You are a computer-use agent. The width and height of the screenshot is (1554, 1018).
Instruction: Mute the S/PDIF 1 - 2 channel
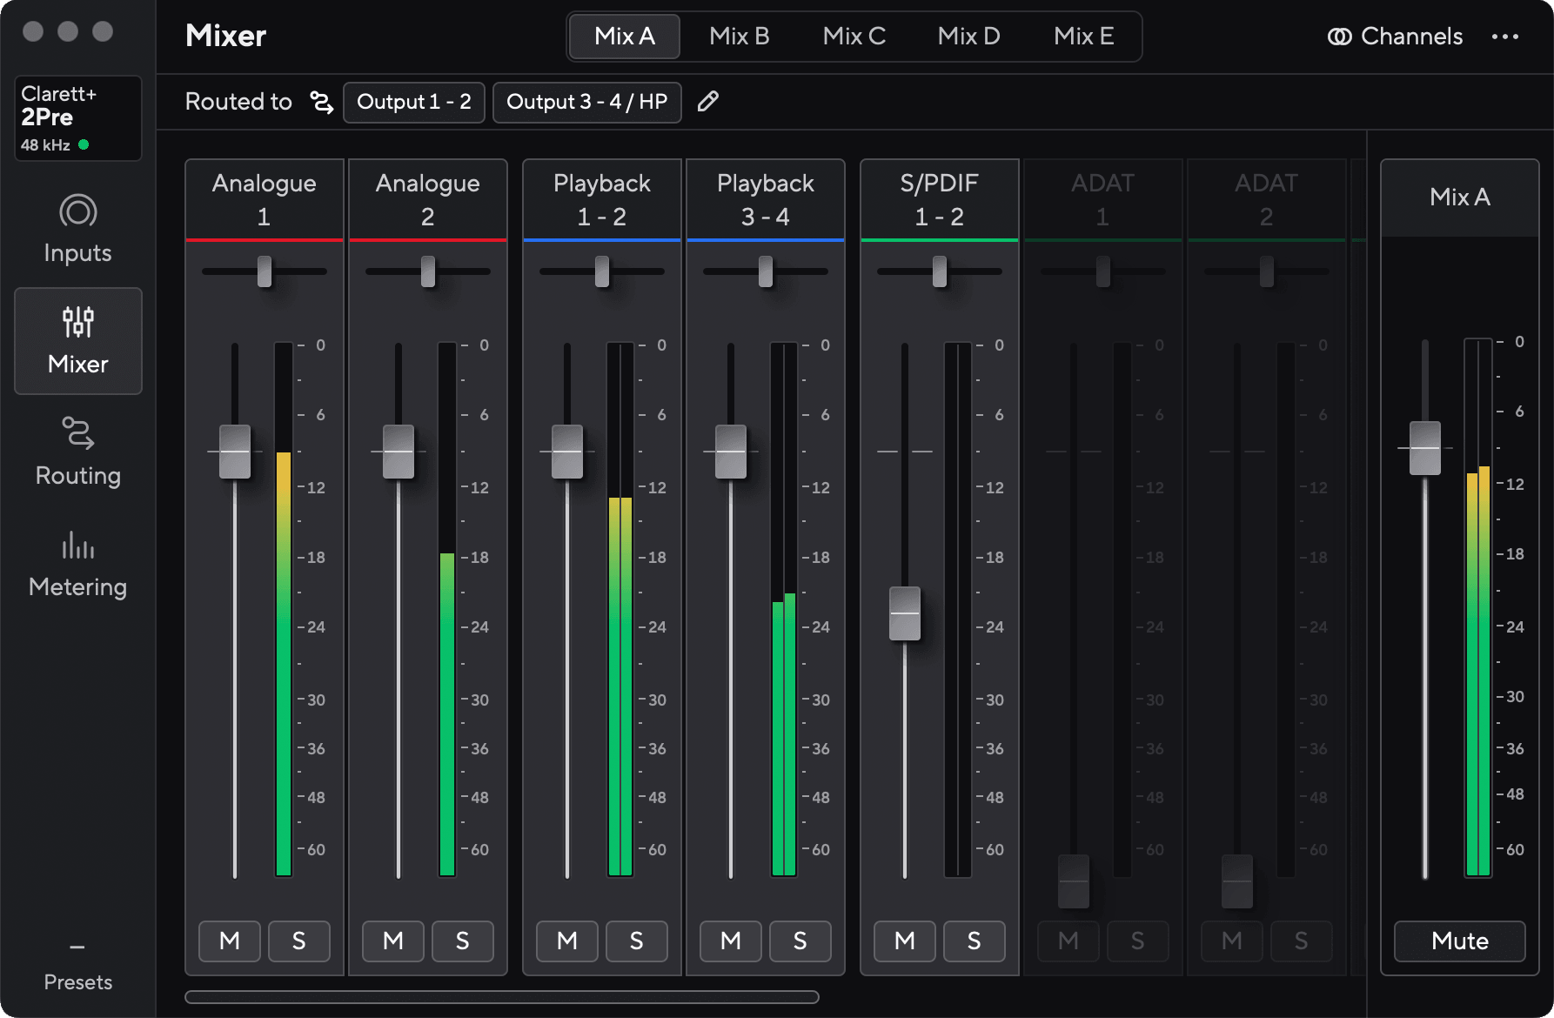(x=905, y=941)
